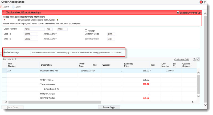Export grid data using the upload arrow icon

tap(194, 59)
